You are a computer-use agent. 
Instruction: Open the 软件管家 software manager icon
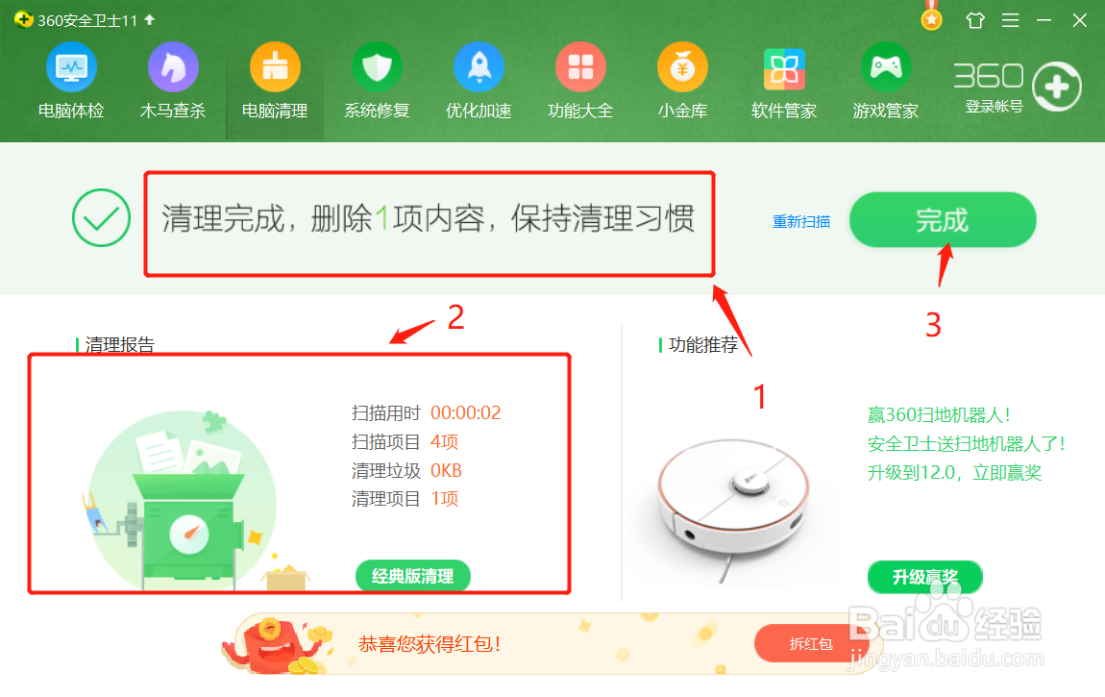784,68
